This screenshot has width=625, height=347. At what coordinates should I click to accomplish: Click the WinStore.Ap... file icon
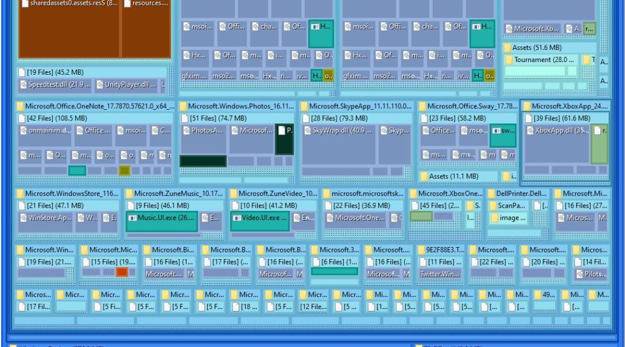[x=23, y=217]
